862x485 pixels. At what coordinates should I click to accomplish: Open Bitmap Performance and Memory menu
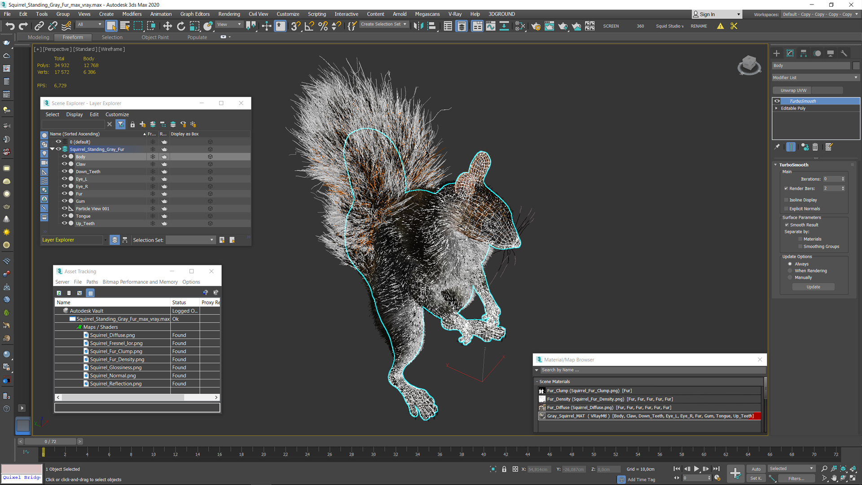pos(140,282)
